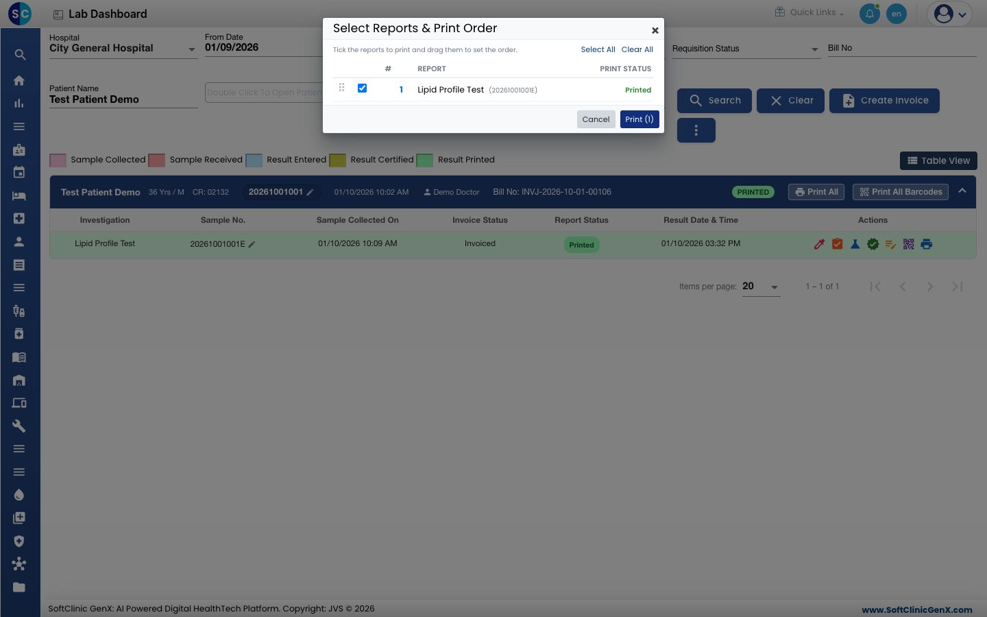
Task: Click the green certified badge action icon
Action: click(873, 244)
